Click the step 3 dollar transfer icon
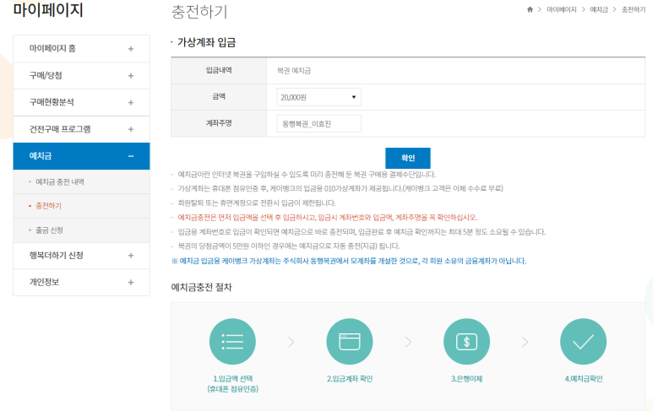The width and height of the screenshot is (653, 411). (466, 342)
